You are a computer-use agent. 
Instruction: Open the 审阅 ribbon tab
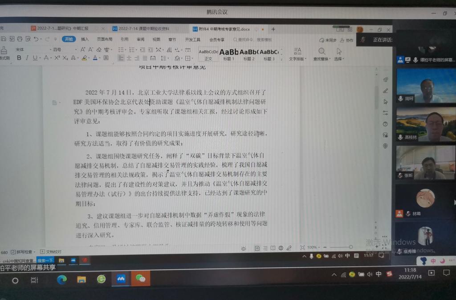(x=140, y=39)
